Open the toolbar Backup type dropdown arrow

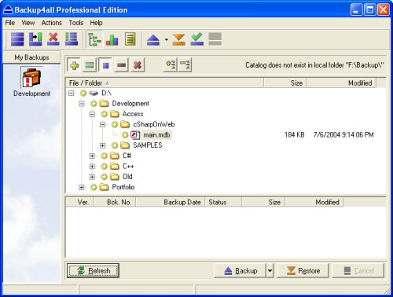[x=167, y=40]
